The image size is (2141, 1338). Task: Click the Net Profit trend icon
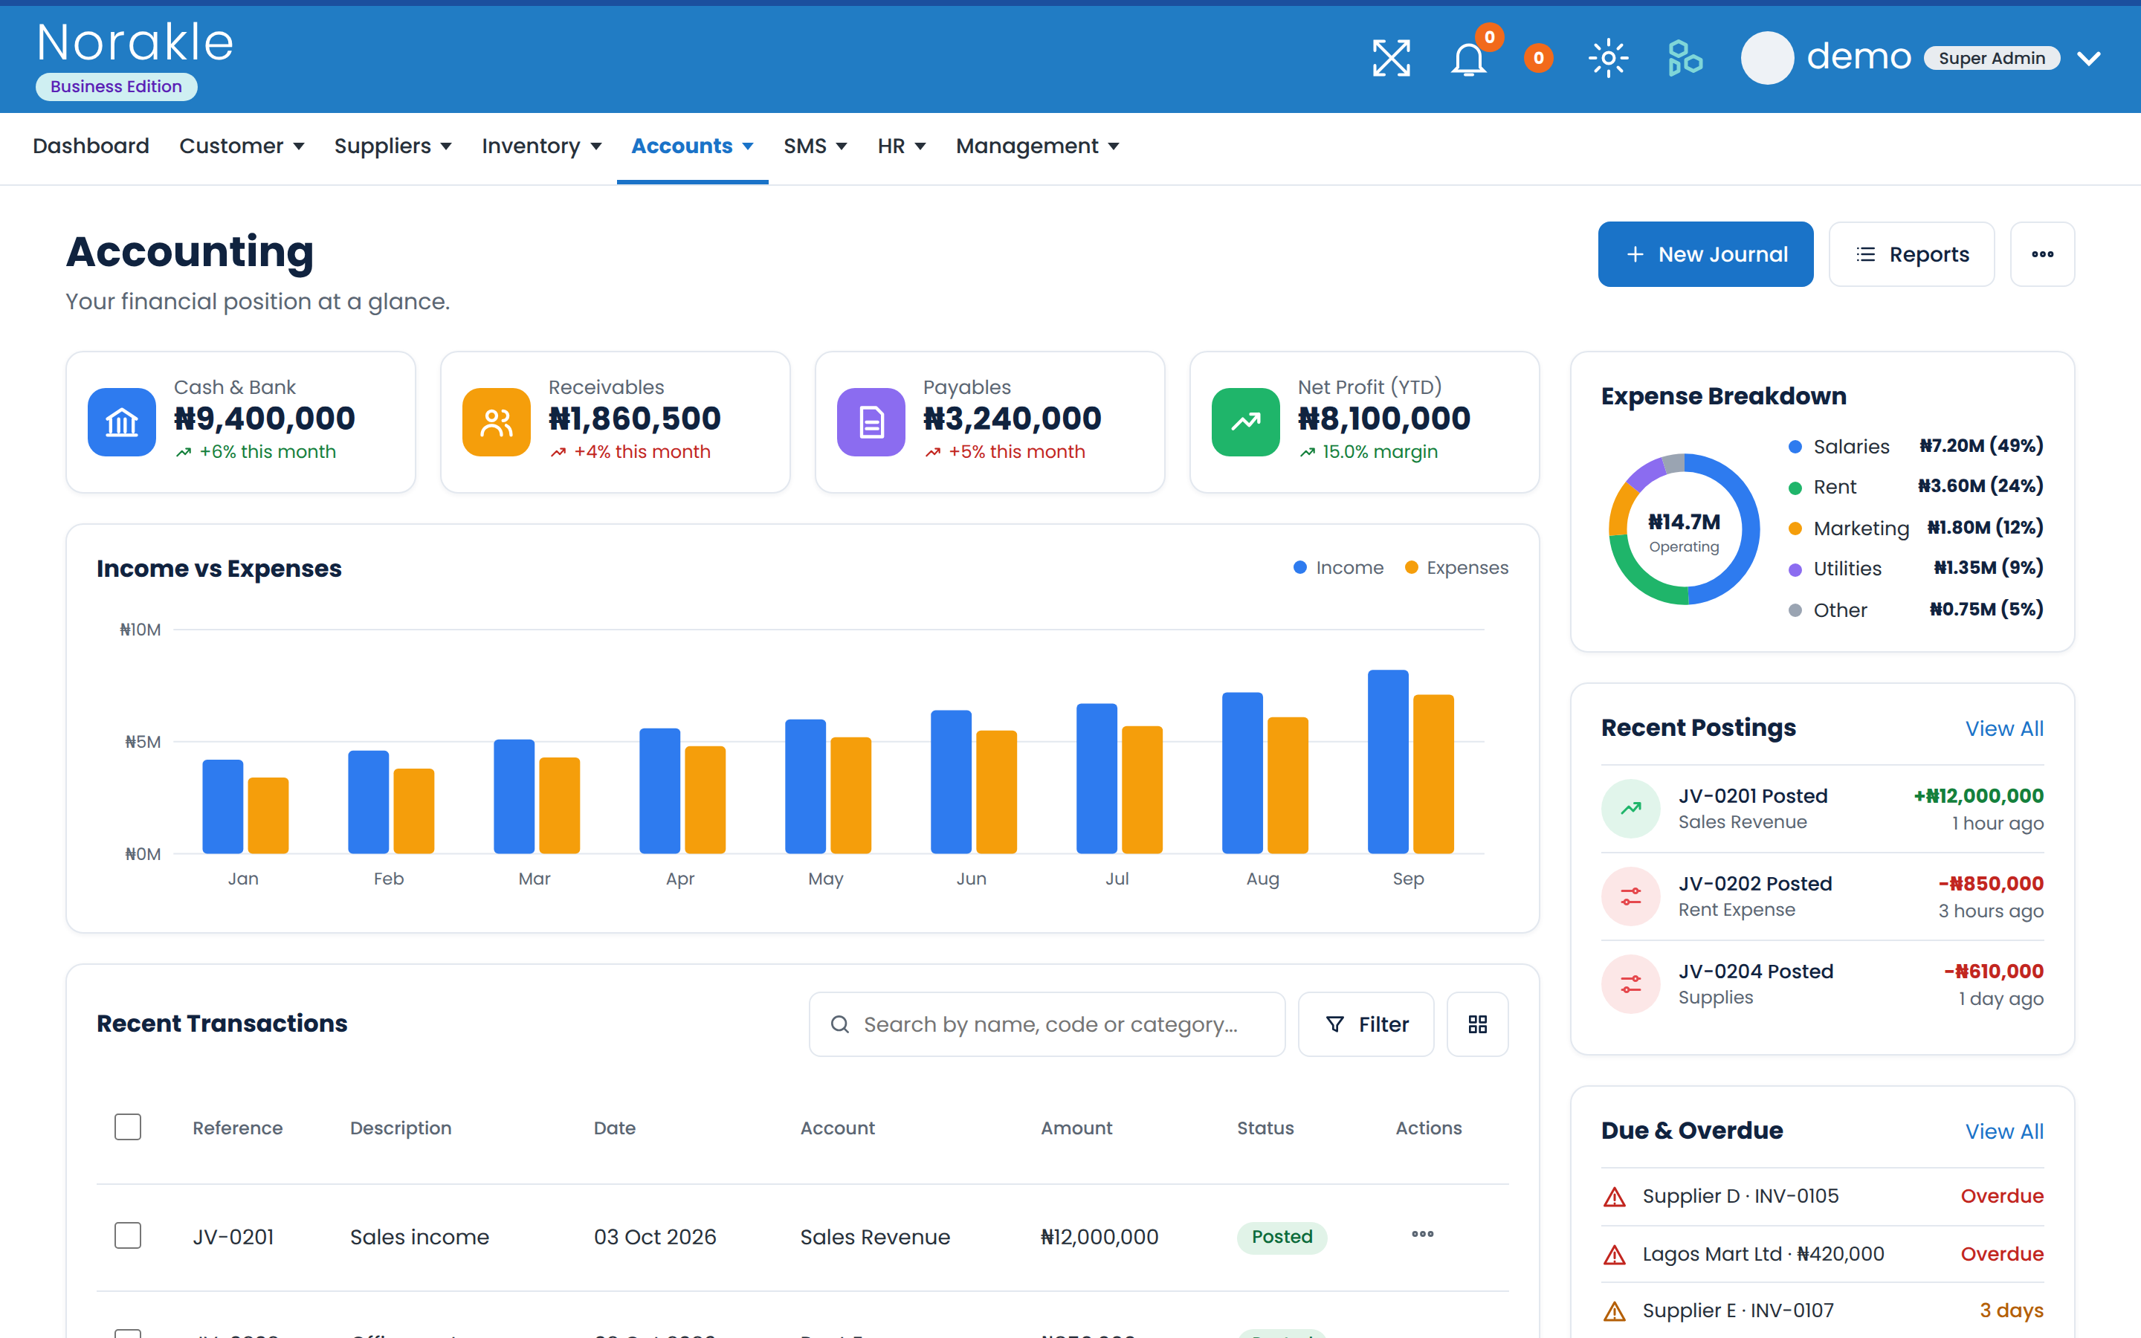click(x=1246, y=422)
